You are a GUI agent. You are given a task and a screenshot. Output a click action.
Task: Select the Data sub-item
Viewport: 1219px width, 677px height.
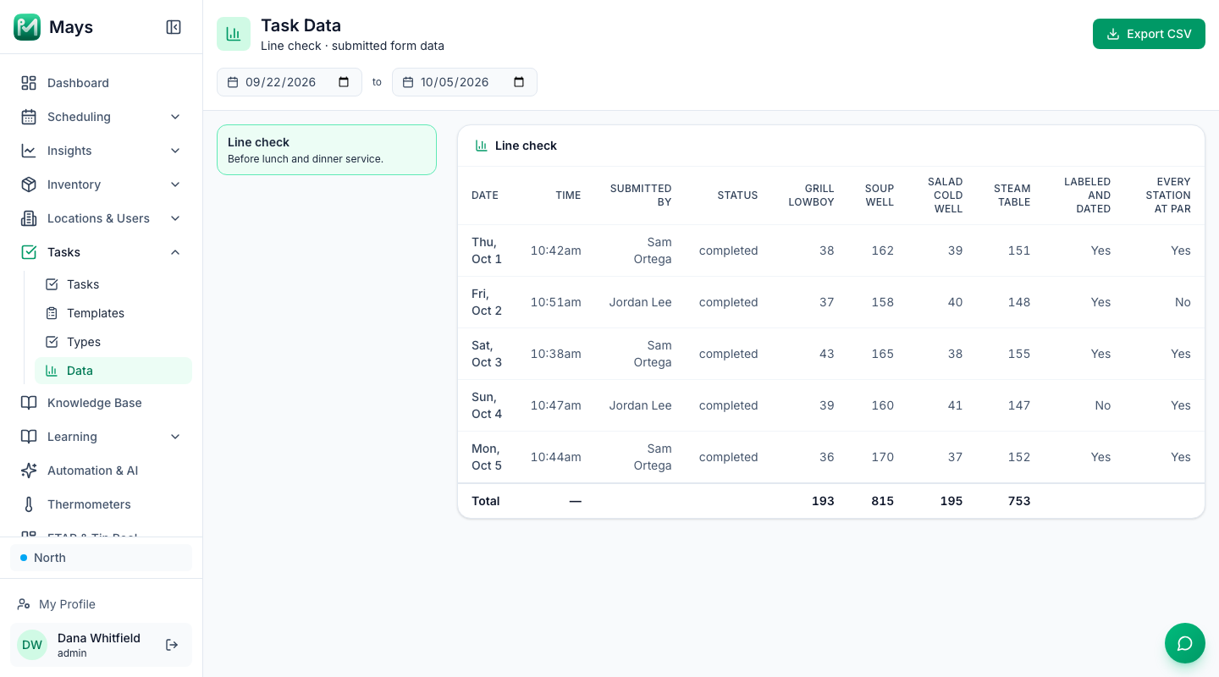click(113, 371)
